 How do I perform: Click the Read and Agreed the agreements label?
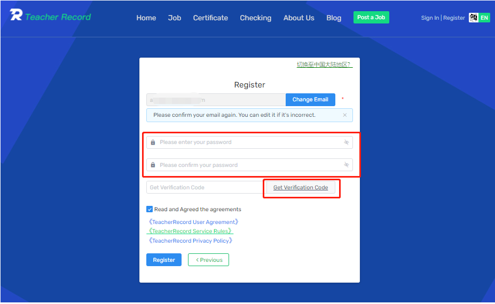coord(198,210)
